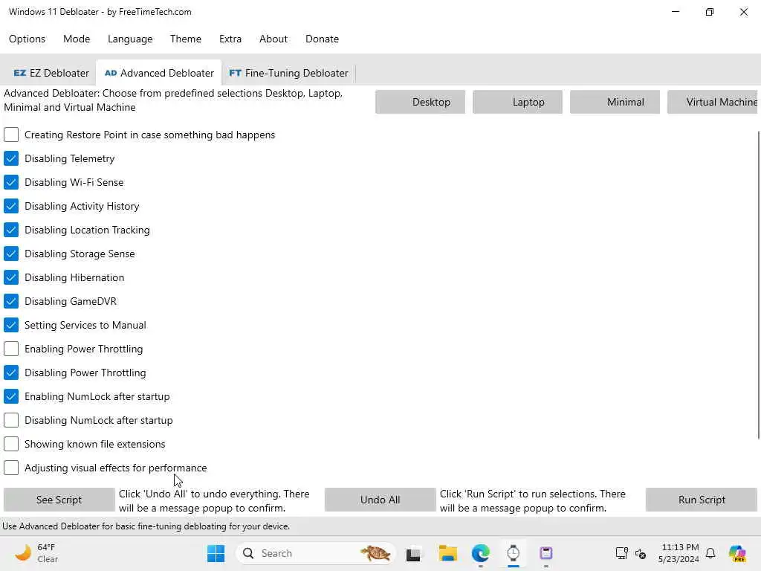761x571 pixels.
Task: Apply the Minimal preset
Action: (x=615, y=102)
